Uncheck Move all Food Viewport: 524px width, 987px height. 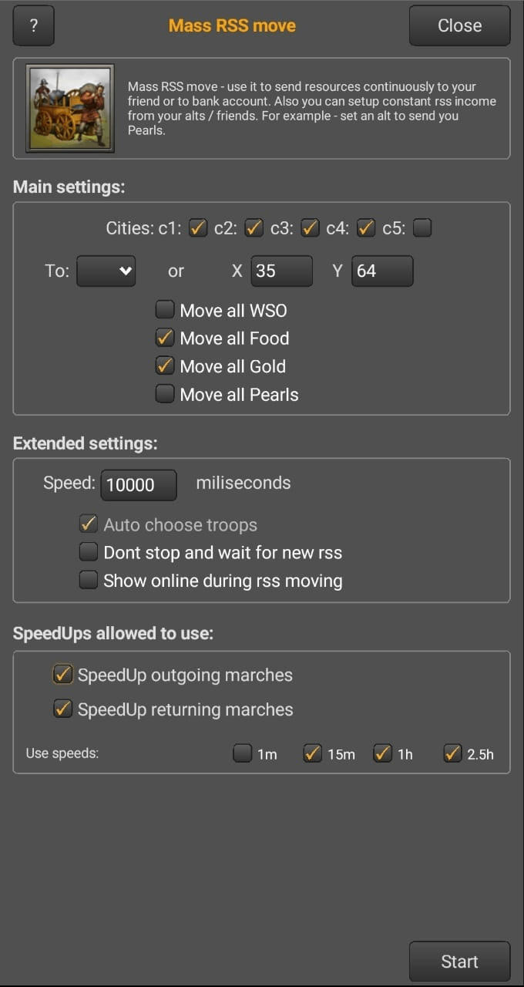pos(165,338)
